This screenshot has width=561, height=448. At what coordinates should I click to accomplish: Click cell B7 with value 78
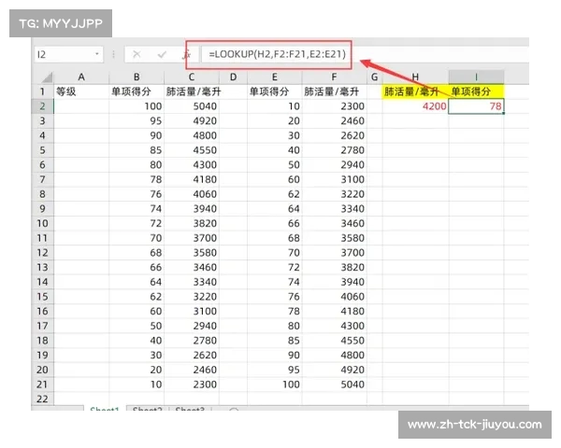coord(137,179)
